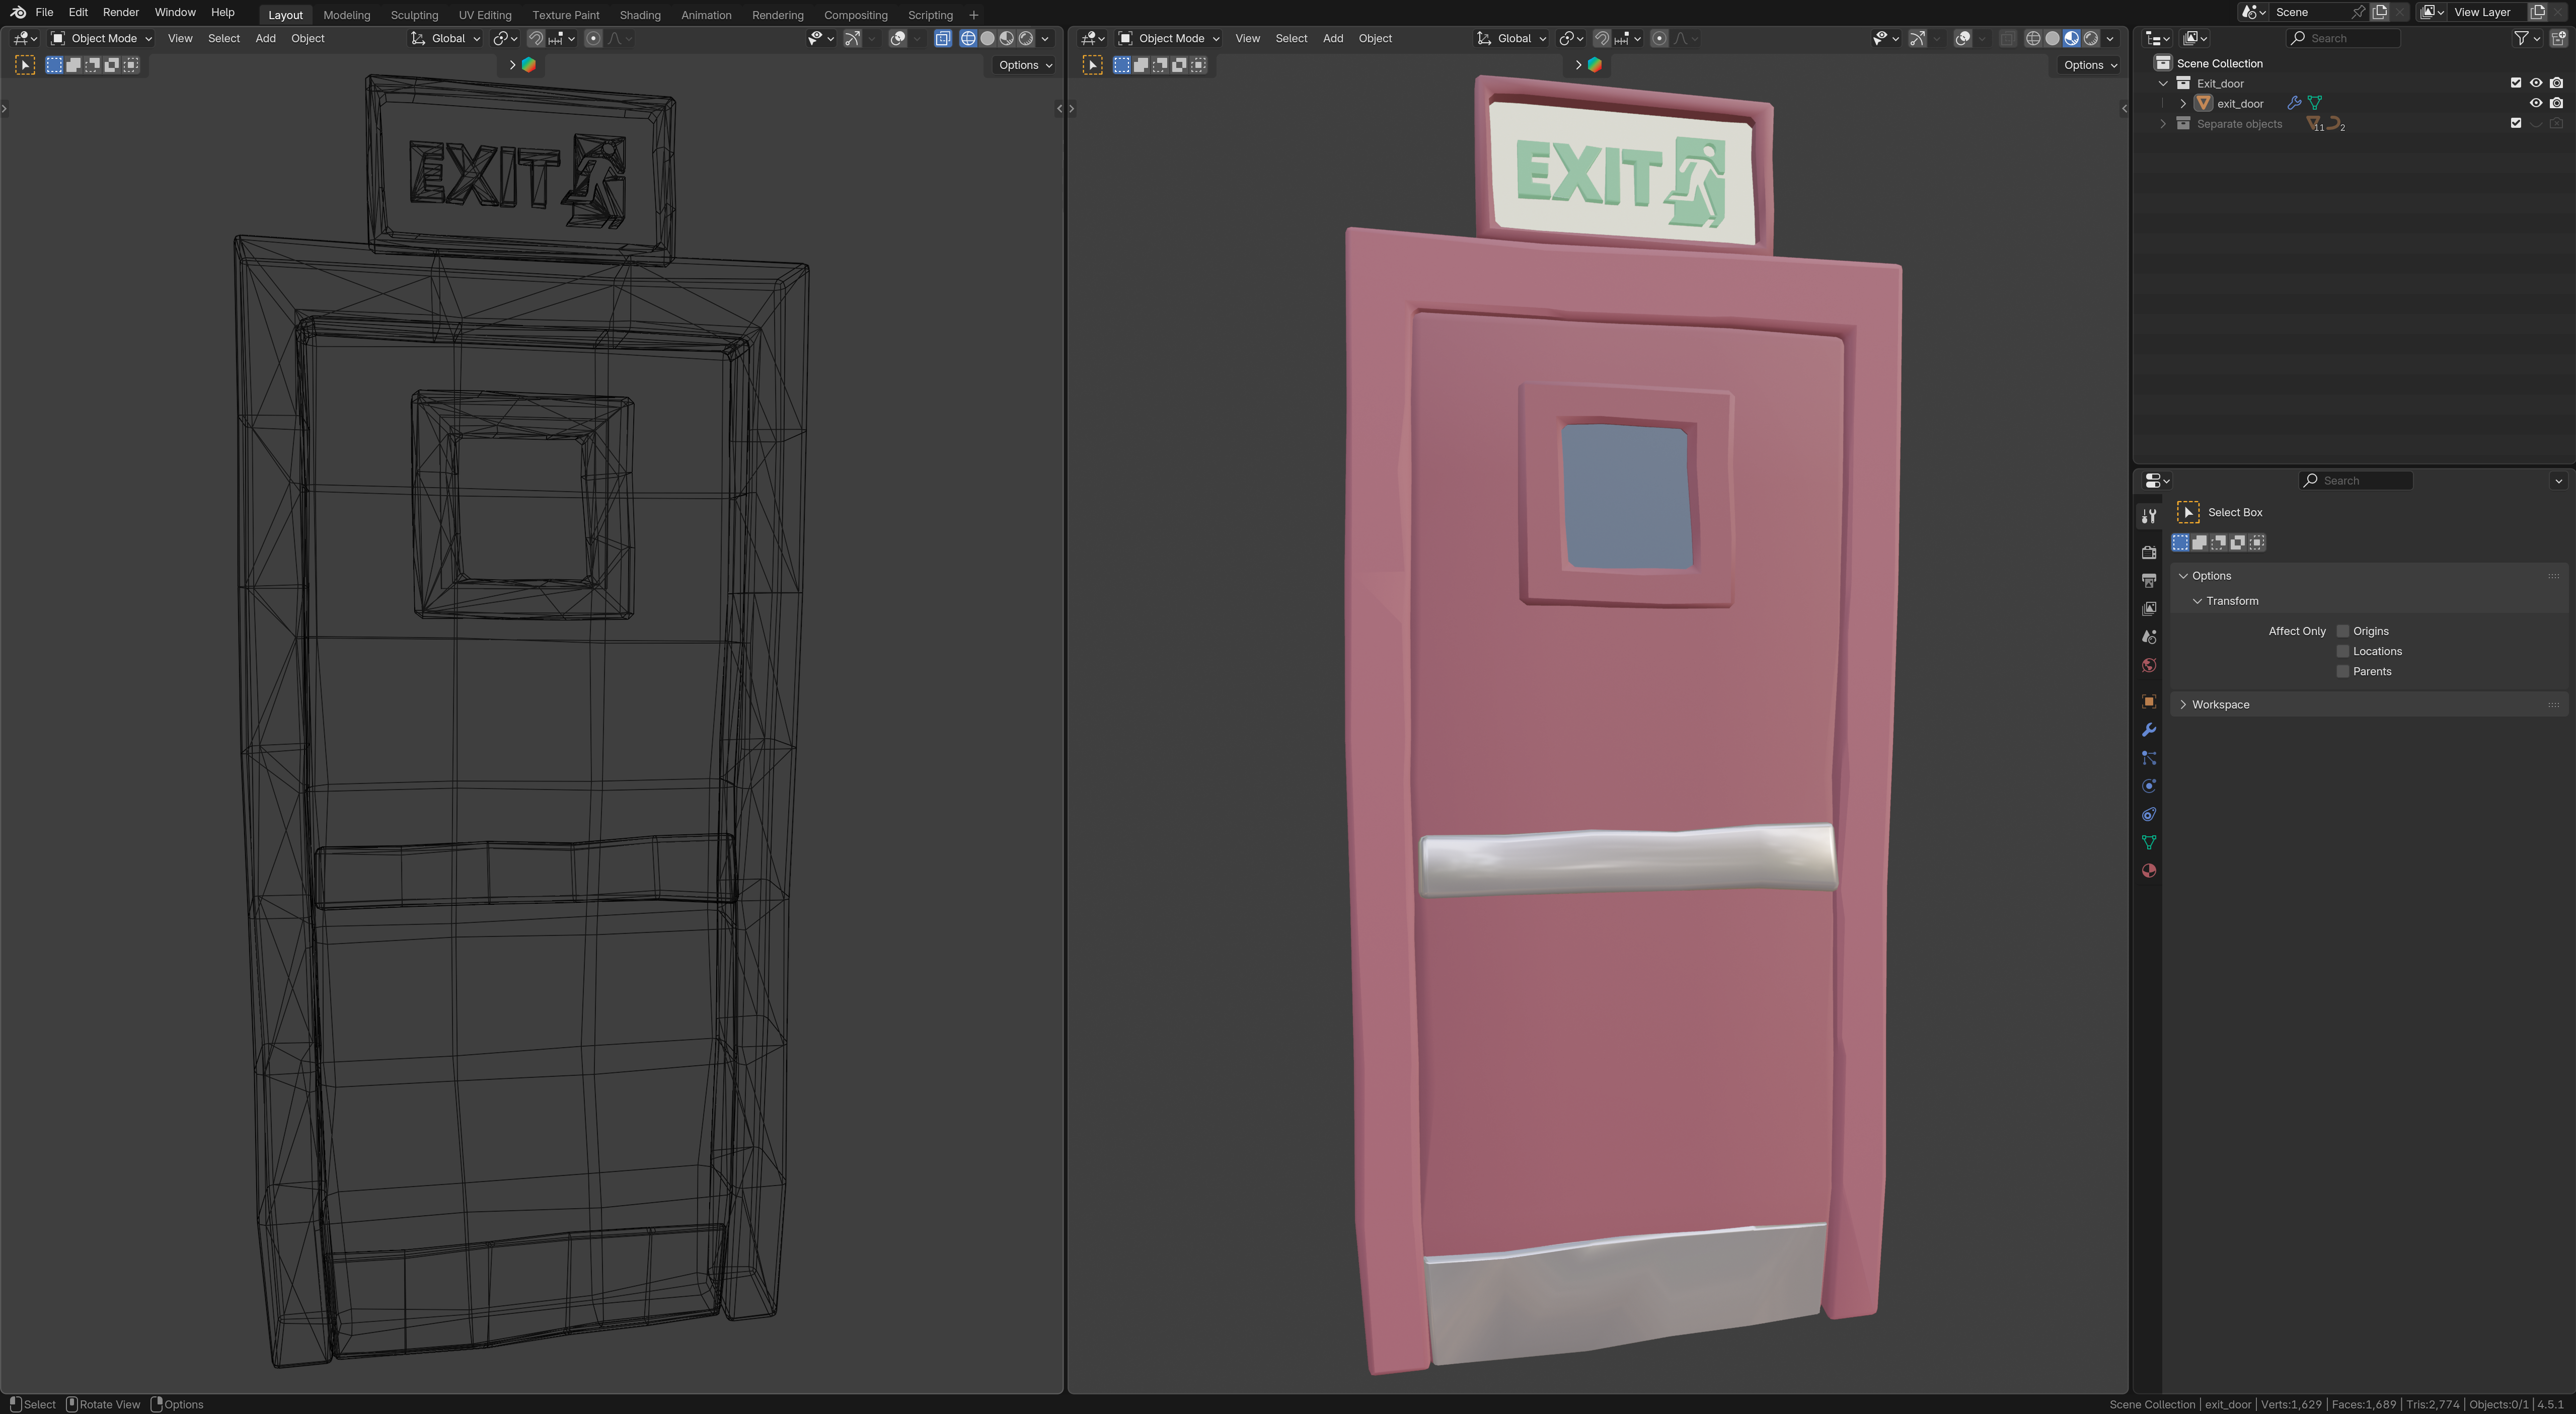Switch to Shading workspace tab
The width and height of the screenshot is (2576, 1414).
pos(640,15)
